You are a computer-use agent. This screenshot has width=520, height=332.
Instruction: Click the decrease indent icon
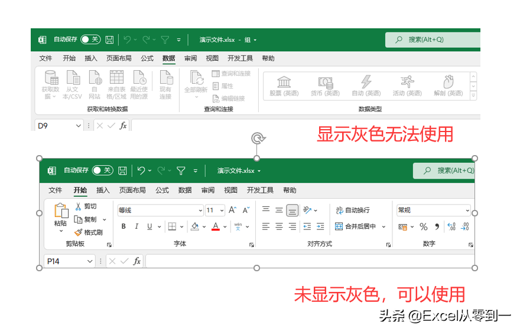[x=307, y=226]
